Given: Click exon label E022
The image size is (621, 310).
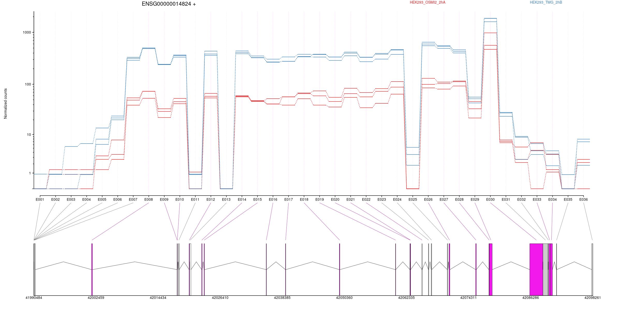Looking at the screenshot, I should (366, 199).
